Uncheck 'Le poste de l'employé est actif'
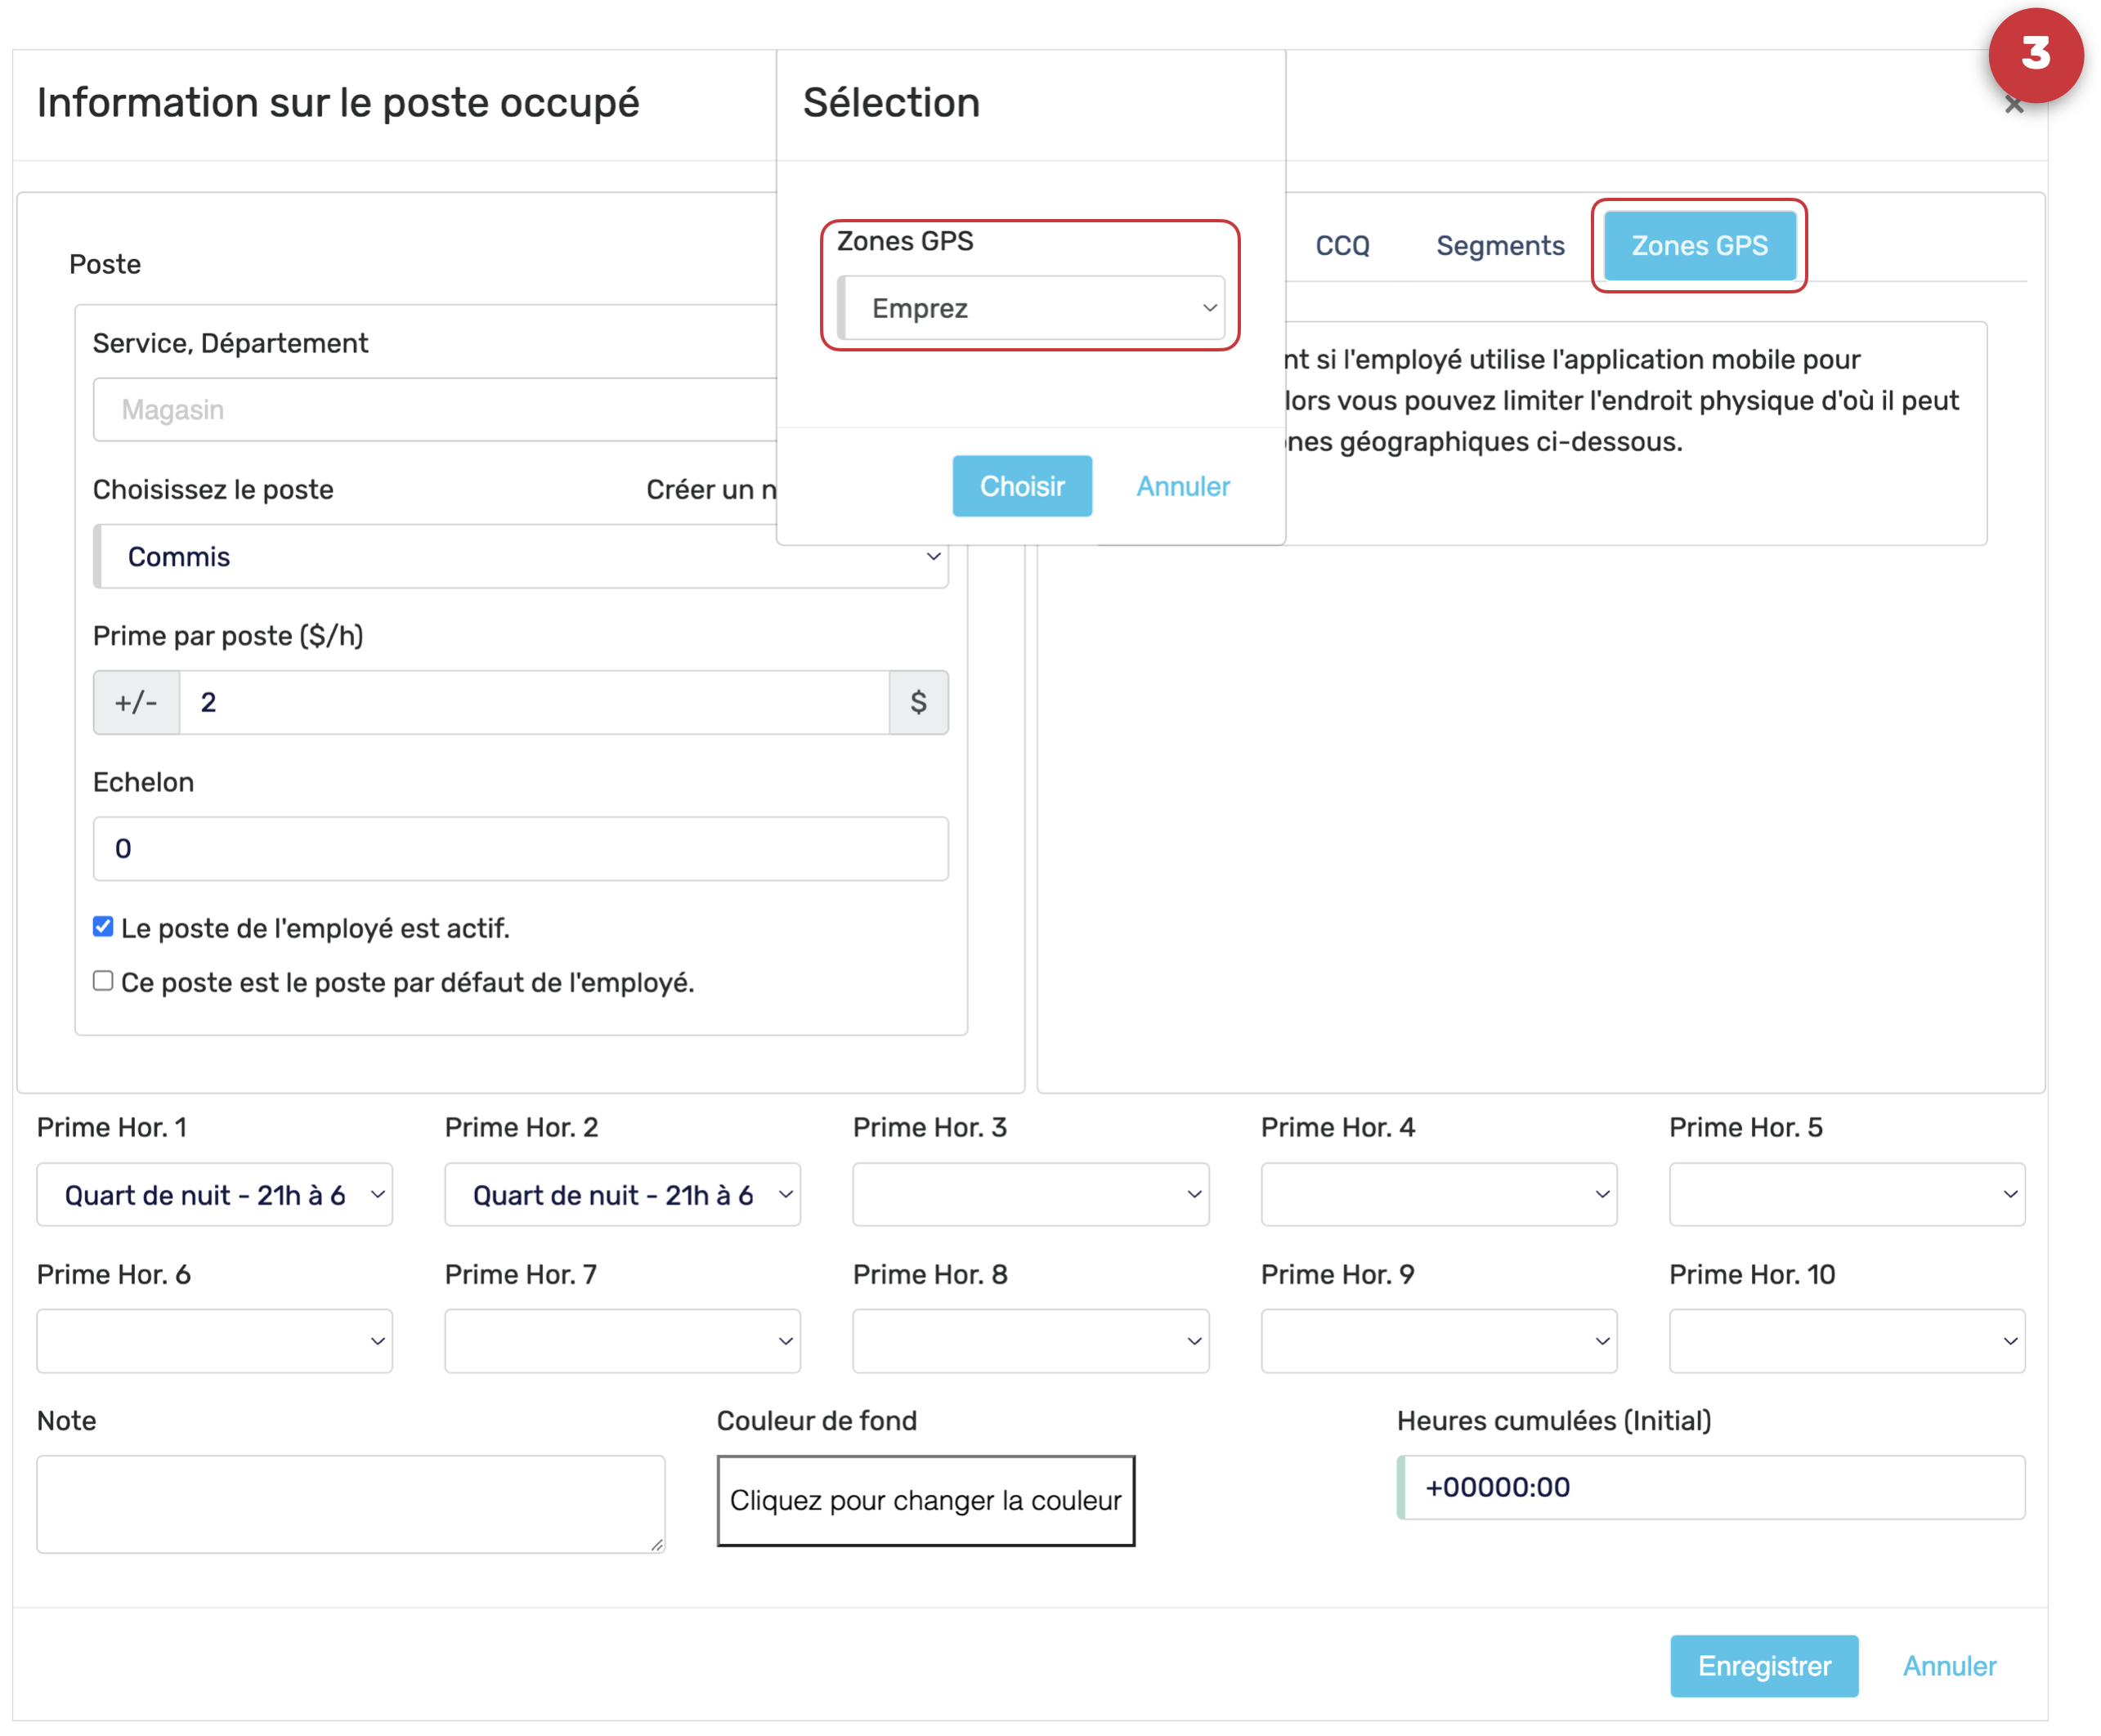This screenshot has height=1736, width=2101. pyautogui.click(x=103, y=927)
